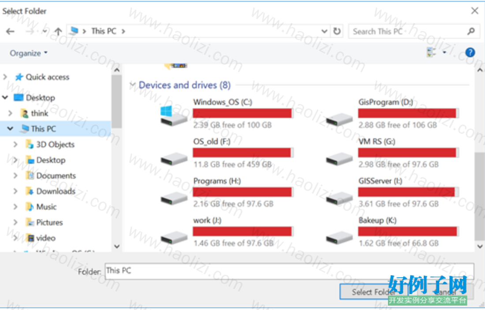485x310 pixels.
Task: Collapse the Desktop root tree node
Action: coord(5,98)
